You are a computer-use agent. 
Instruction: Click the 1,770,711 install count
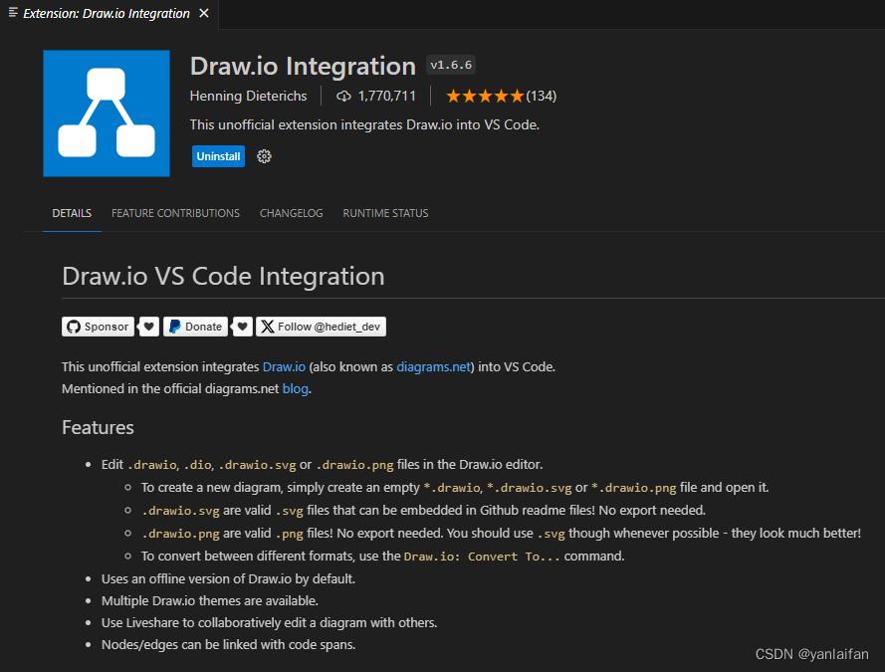pos(386,96)
